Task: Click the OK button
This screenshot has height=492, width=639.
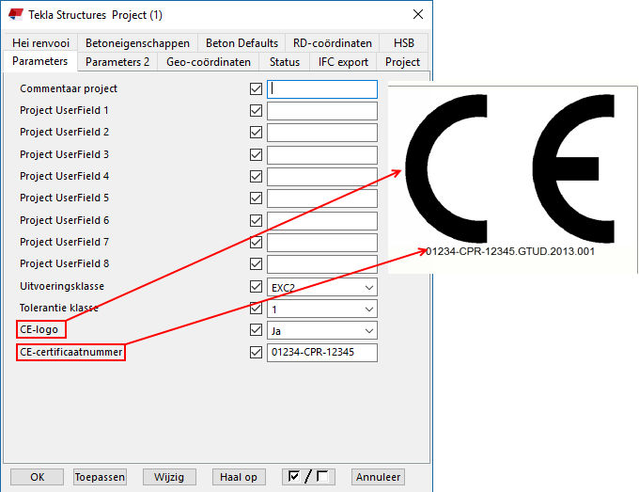Action: pyautogui.click(x=37, y=477)
